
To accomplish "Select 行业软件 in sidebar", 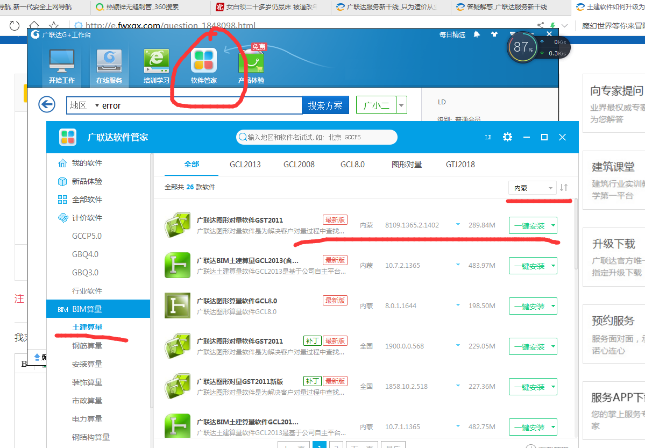I will pyautogui.click(x=87, y=291).
